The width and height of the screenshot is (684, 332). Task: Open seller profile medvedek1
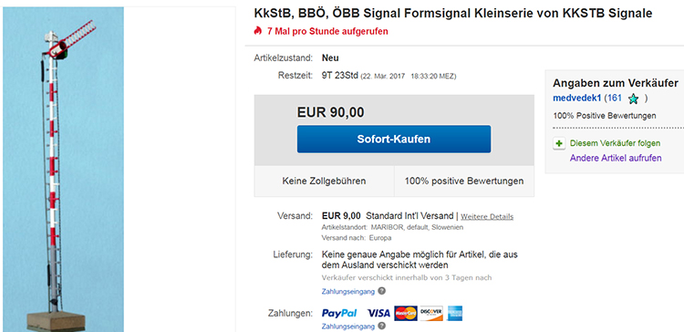click(577, 99)
